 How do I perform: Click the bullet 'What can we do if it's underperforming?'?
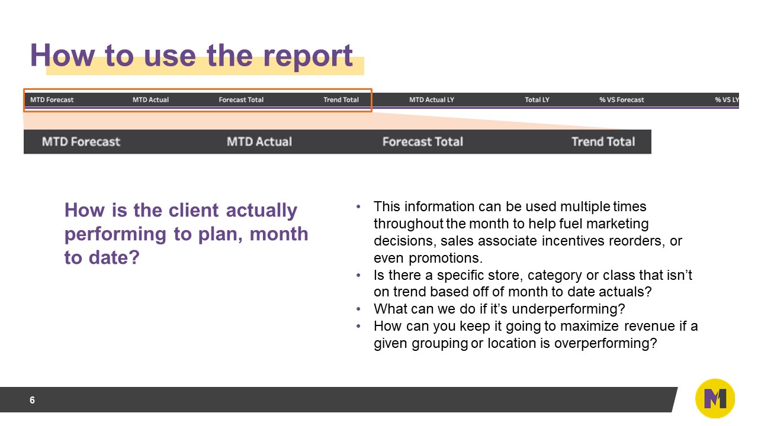coord(500,309)
